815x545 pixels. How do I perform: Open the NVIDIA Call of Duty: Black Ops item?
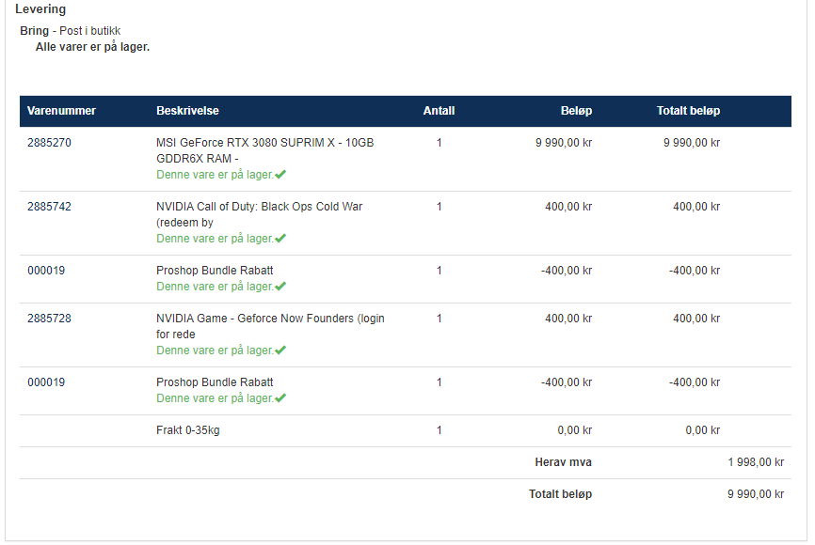260,214
